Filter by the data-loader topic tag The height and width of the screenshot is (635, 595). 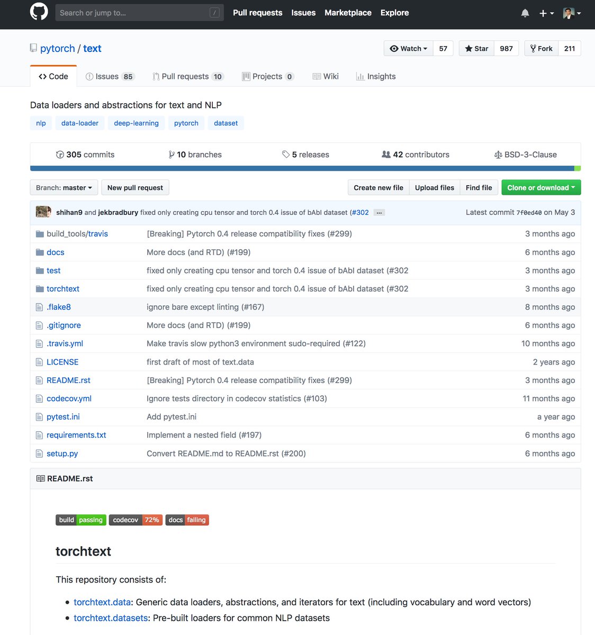pos(80,123)
